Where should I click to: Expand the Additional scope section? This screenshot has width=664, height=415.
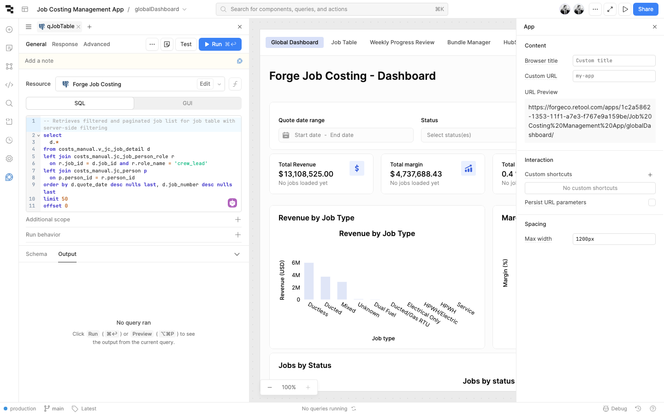237,219
